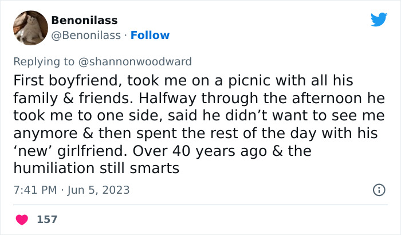The height and width of the screenshot is (235, 401).
Task: View the 157 likes count
Action: click(46, 219)
